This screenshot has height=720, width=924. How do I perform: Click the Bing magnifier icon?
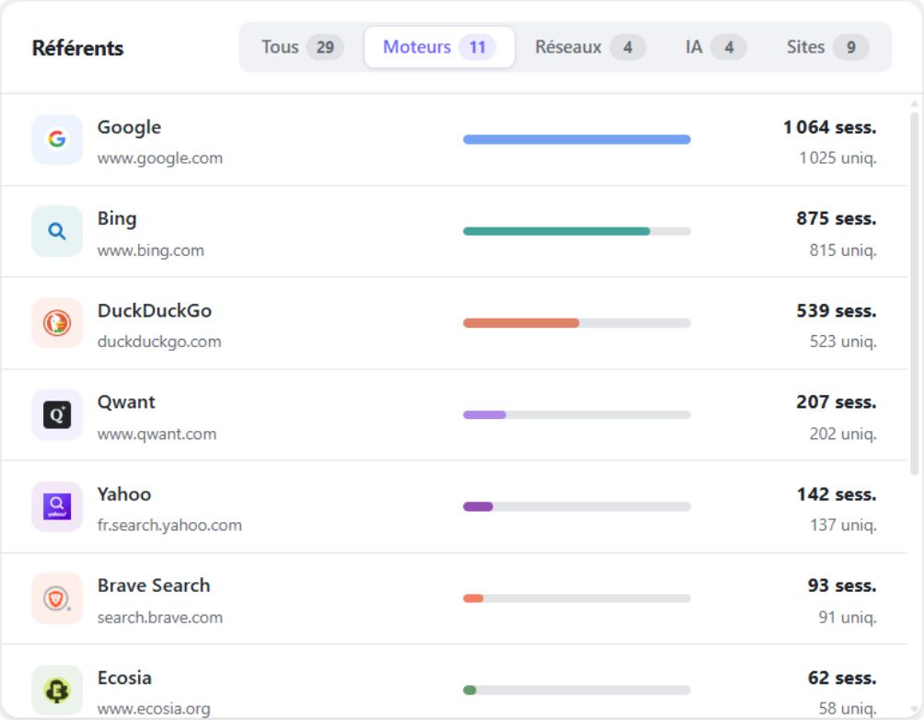[x=57, y=231]
